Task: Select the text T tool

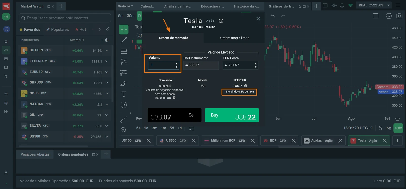Action: click(124, 94)
